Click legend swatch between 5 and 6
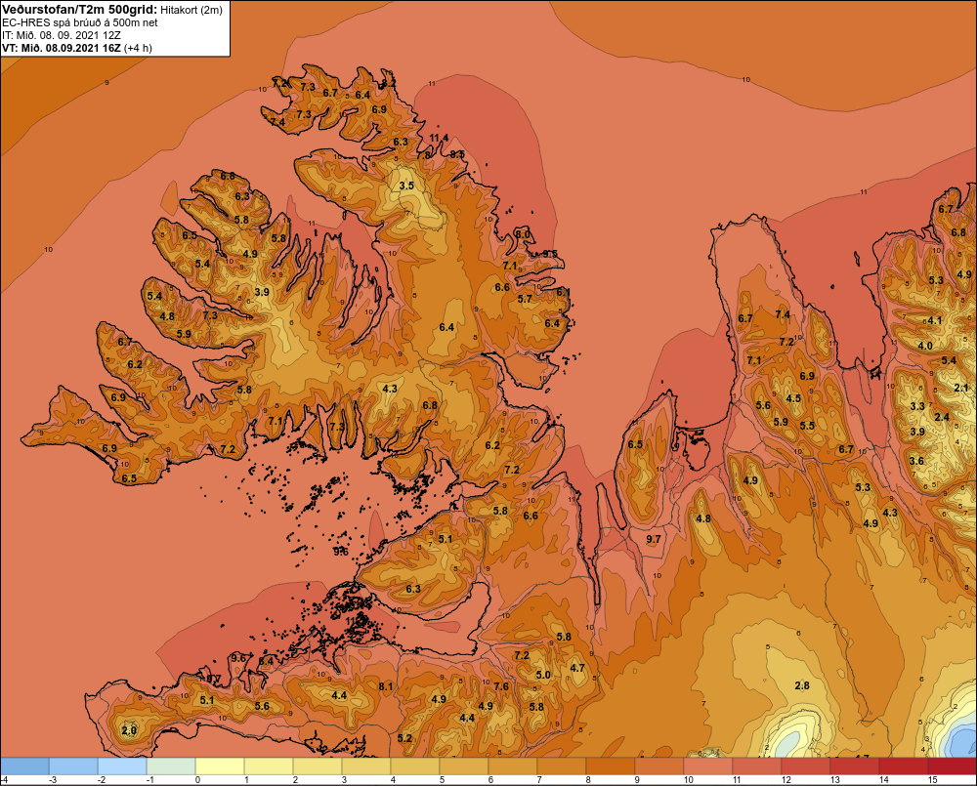The height and width of the screenshot is (786, 977). click(x=464, y=766)
